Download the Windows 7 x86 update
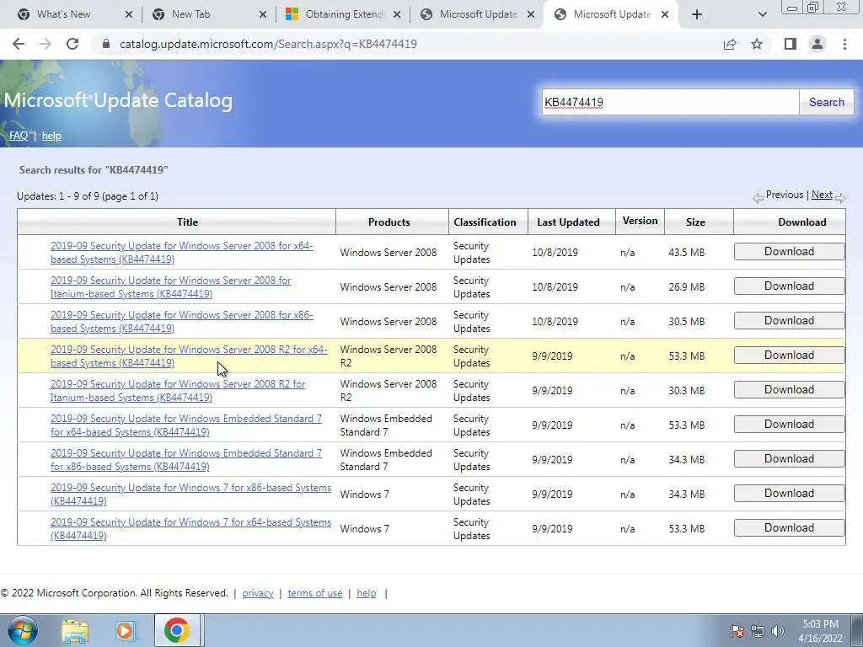Viewport: 863px width, 647px height. coord(789,494)
